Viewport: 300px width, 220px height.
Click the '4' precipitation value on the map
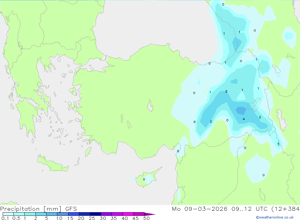244,119
